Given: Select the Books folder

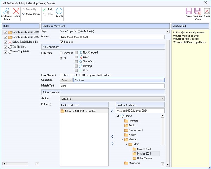Looking at the screenshot, I should (x=130, y=125).
